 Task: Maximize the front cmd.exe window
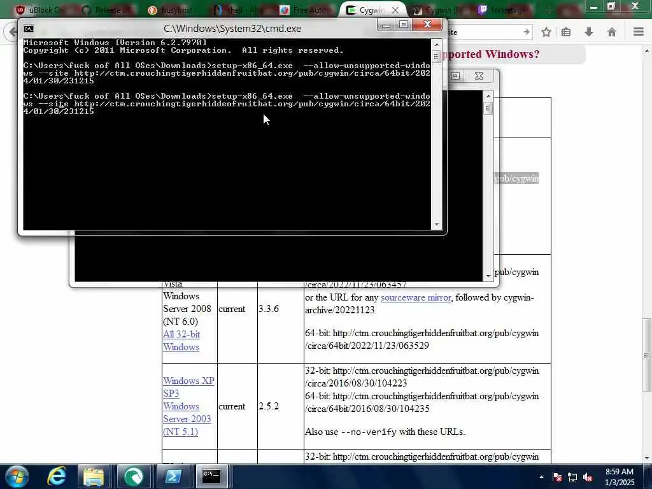point(403,25)
